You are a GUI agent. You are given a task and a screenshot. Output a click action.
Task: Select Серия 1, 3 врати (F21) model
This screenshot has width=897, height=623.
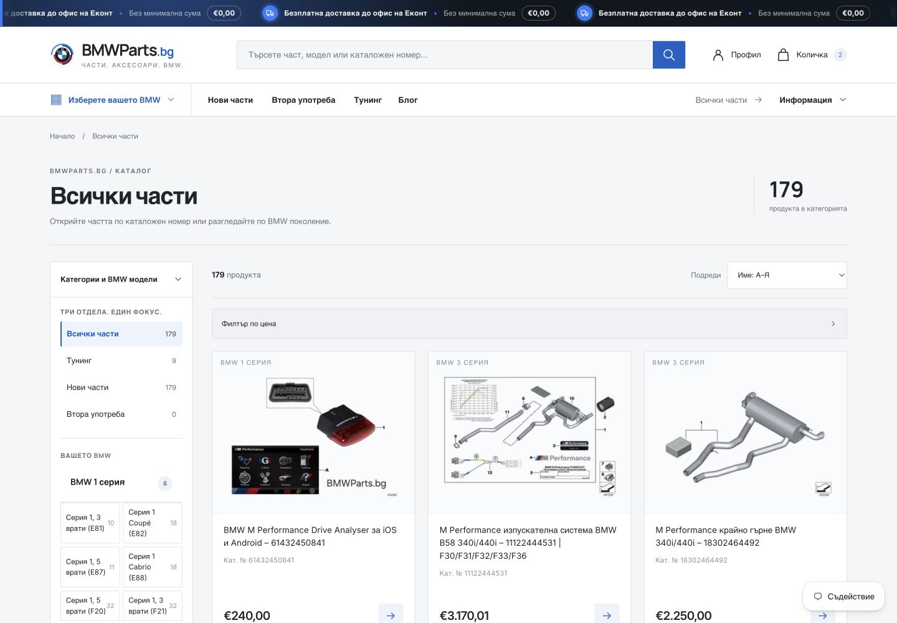(153, 606)
